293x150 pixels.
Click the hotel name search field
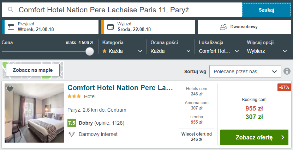(122, 10)
